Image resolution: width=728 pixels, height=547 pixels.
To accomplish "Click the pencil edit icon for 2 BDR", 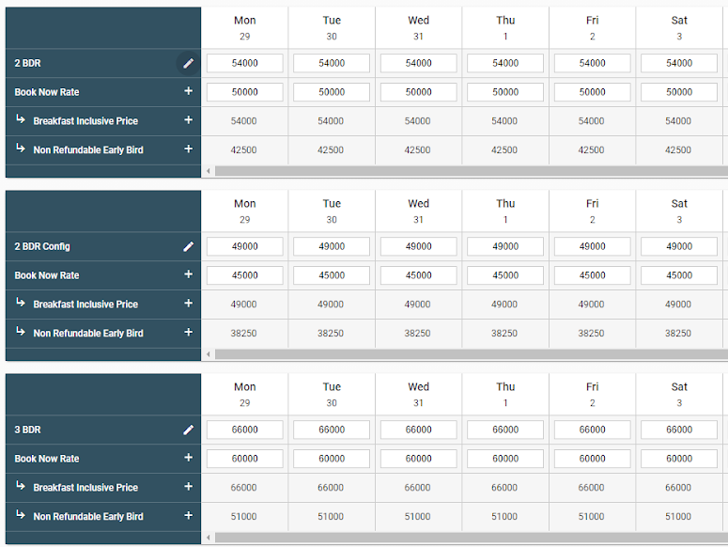I will (x=188, y=63).
